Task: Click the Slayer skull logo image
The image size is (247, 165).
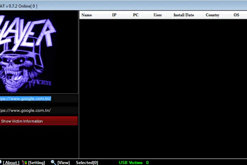Action: (x=39, y=52)
